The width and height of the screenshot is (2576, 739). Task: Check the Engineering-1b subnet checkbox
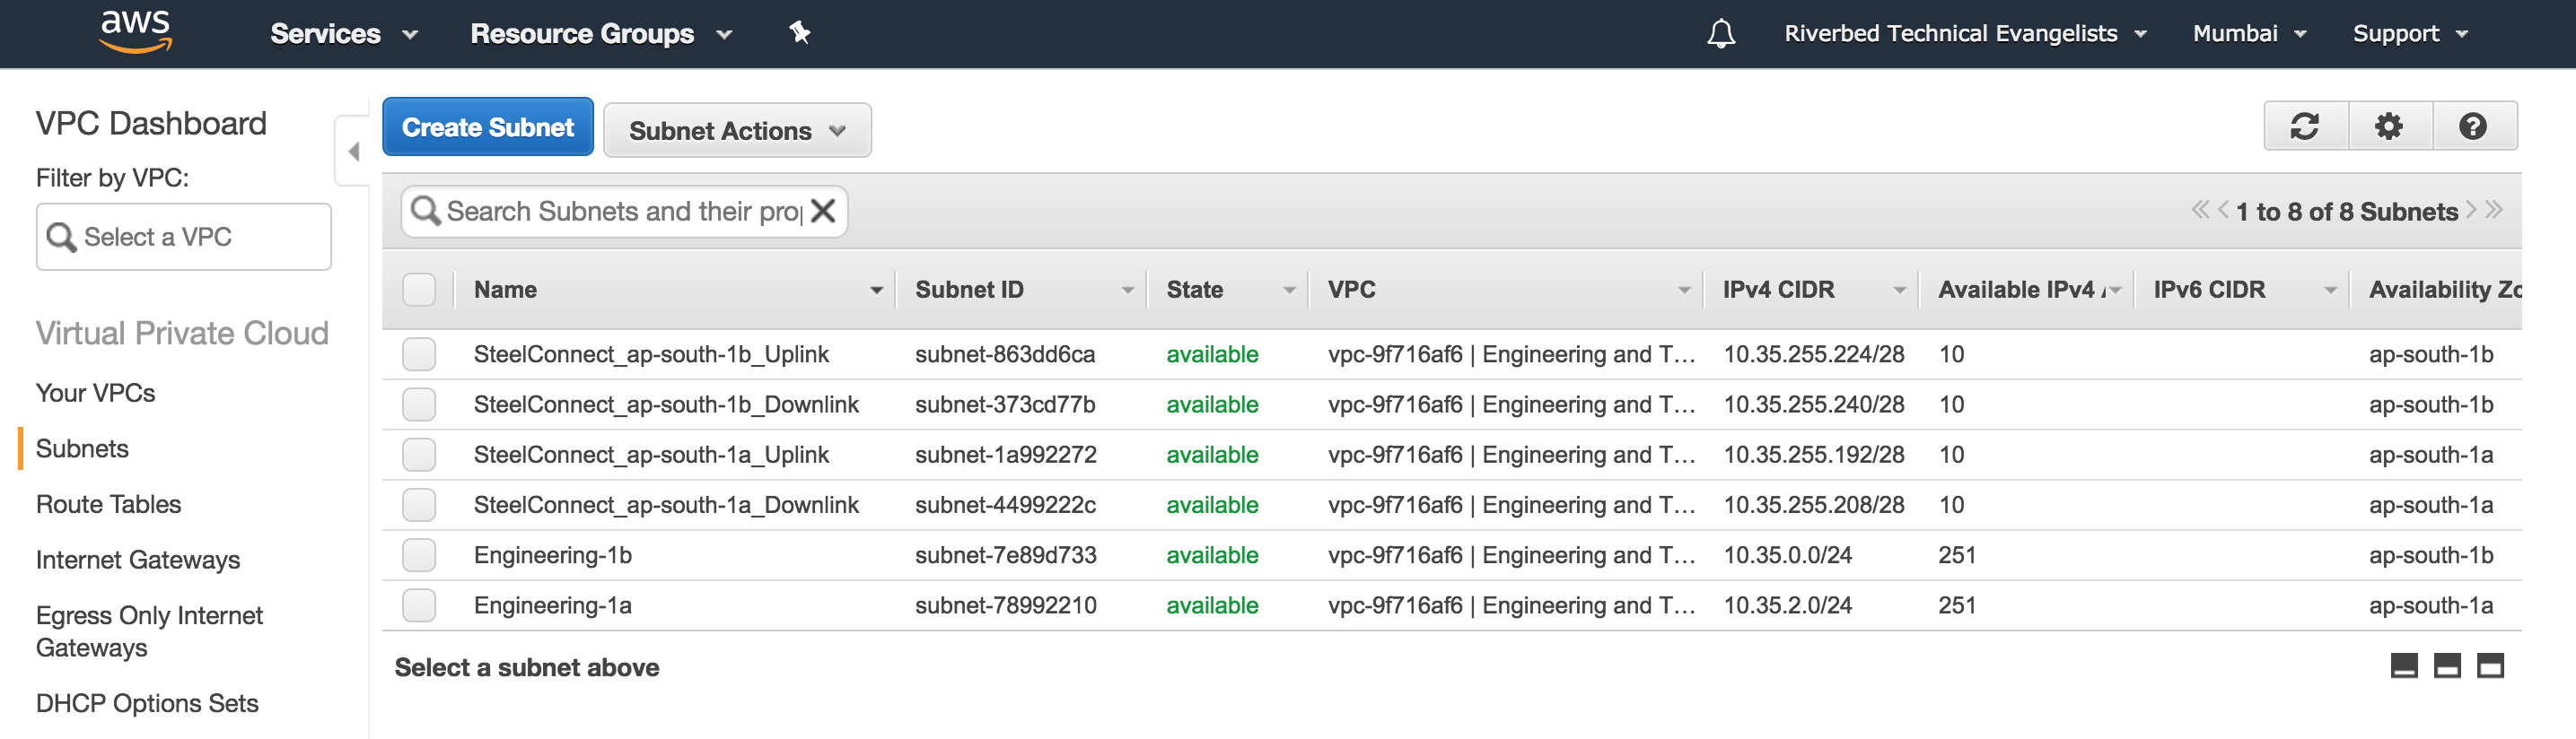pyautogui.click(x=419, y=555)
